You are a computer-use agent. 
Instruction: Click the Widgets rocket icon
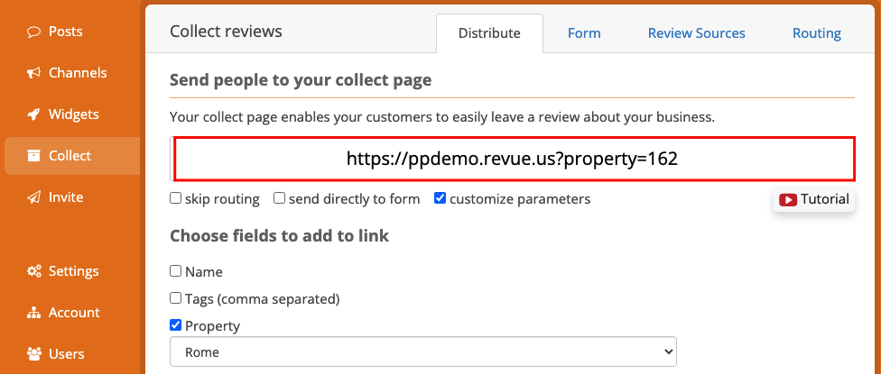[33, 114]
